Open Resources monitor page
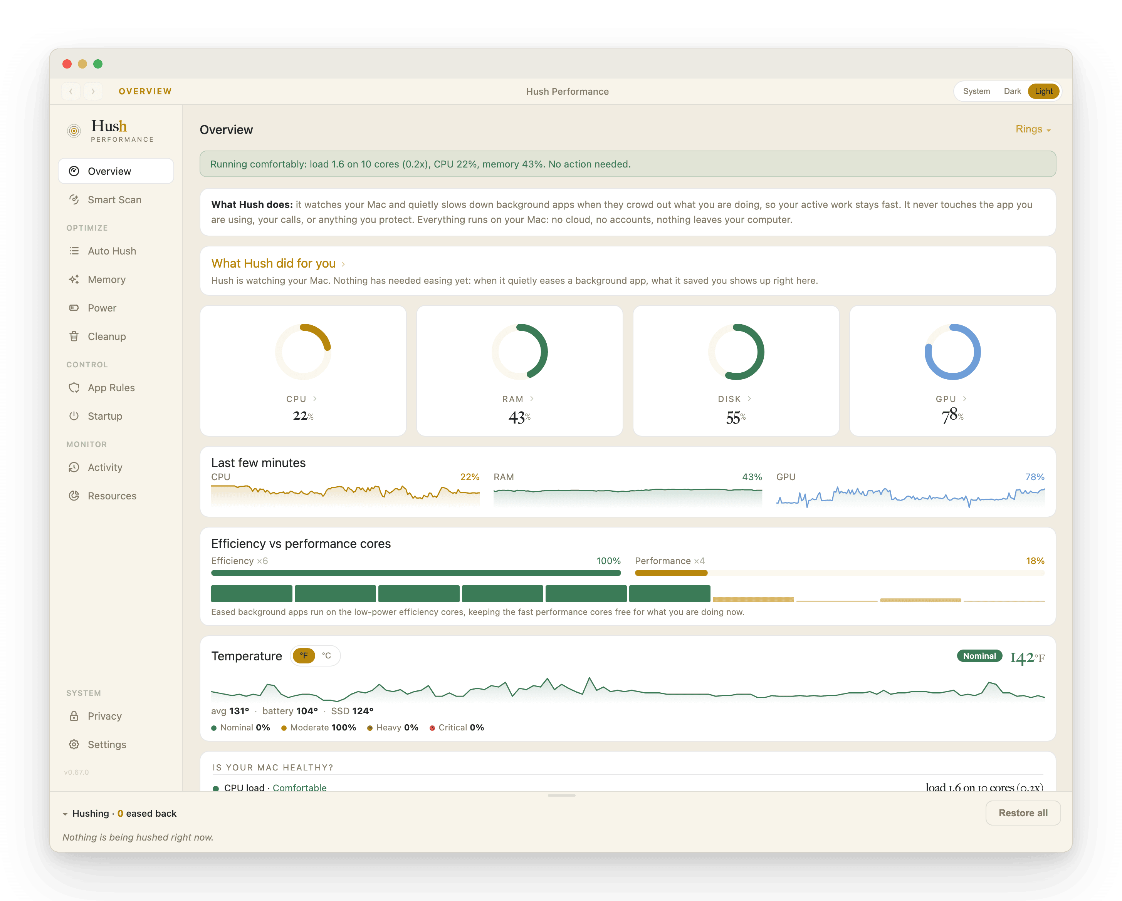Screen dimensions: 1122x901 [116, 496]
